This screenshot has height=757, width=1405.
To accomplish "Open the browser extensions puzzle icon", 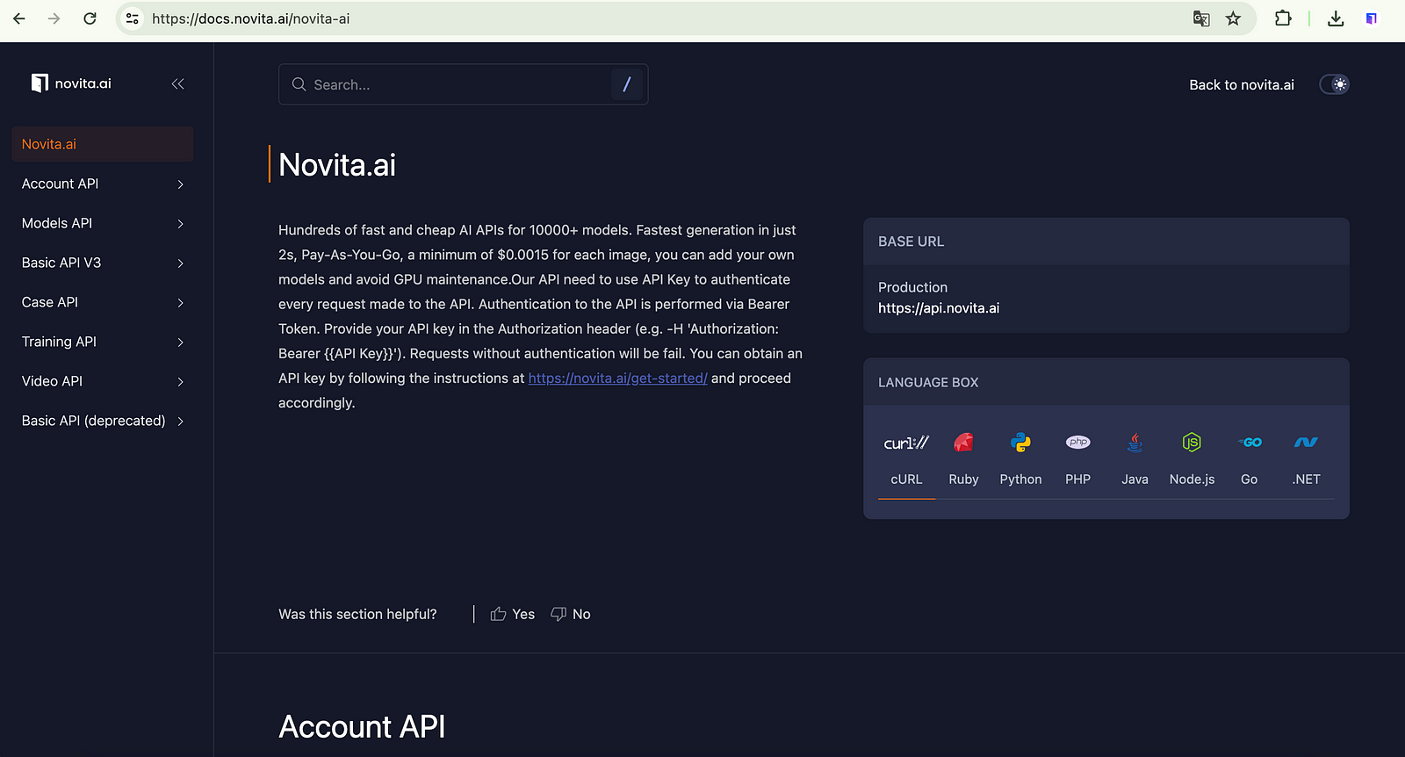I will [x=1283, y=18].
